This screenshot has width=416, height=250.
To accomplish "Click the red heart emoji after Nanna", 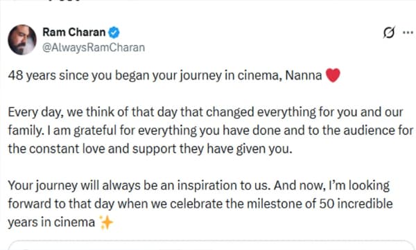I will pyautogui.click(x=333, y=75).
